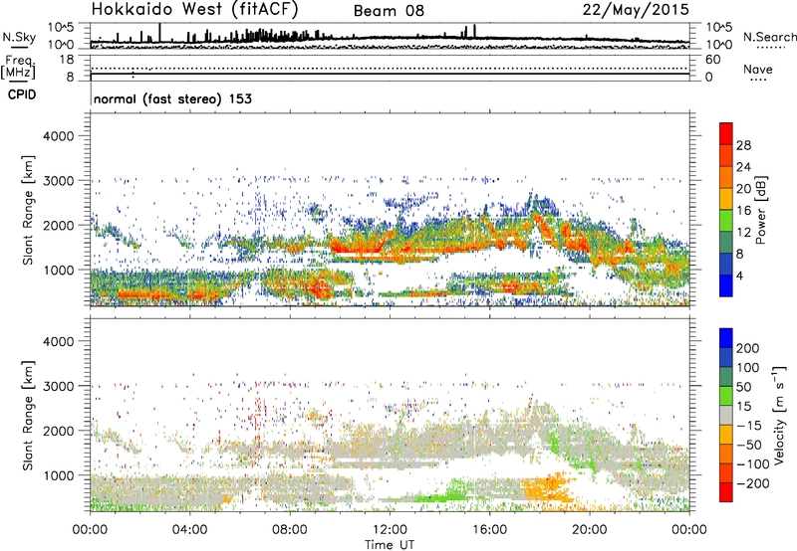The height and width of the screenshot is (551, 797).
Task: Click the "18" frequency axis tick label
Action: click(67, 60)
